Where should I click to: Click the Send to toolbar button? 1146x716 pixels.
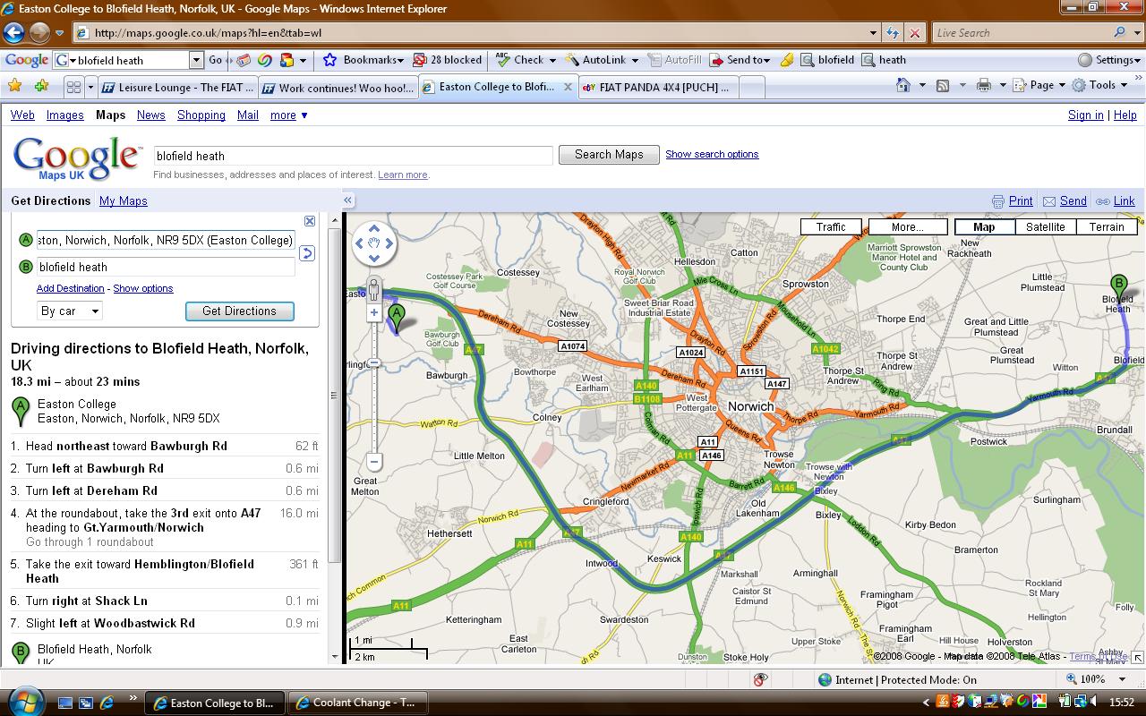(740, 60)
